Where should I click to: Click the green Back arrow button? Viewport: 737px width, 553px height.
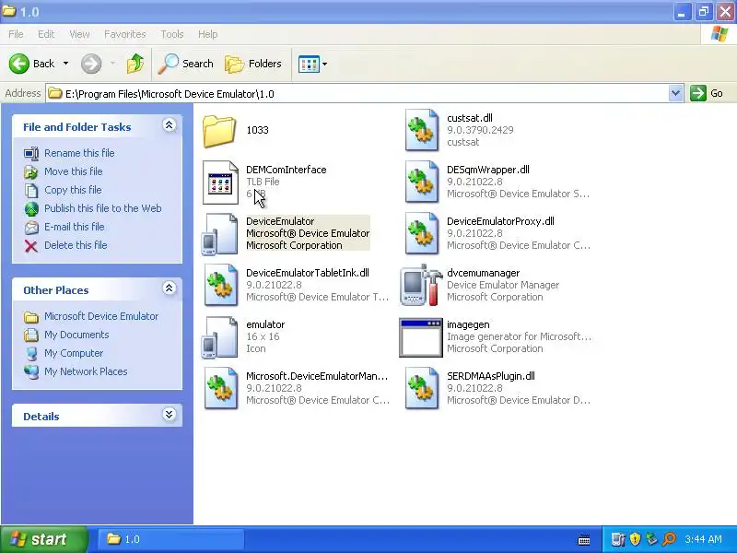point(19,64)
